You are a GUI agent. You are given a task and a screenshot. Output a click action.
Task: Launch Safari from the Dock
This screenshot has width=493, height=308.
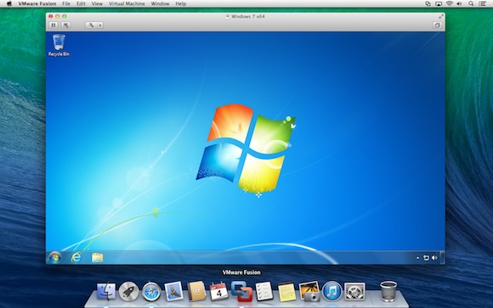click(x=151, y=291)
